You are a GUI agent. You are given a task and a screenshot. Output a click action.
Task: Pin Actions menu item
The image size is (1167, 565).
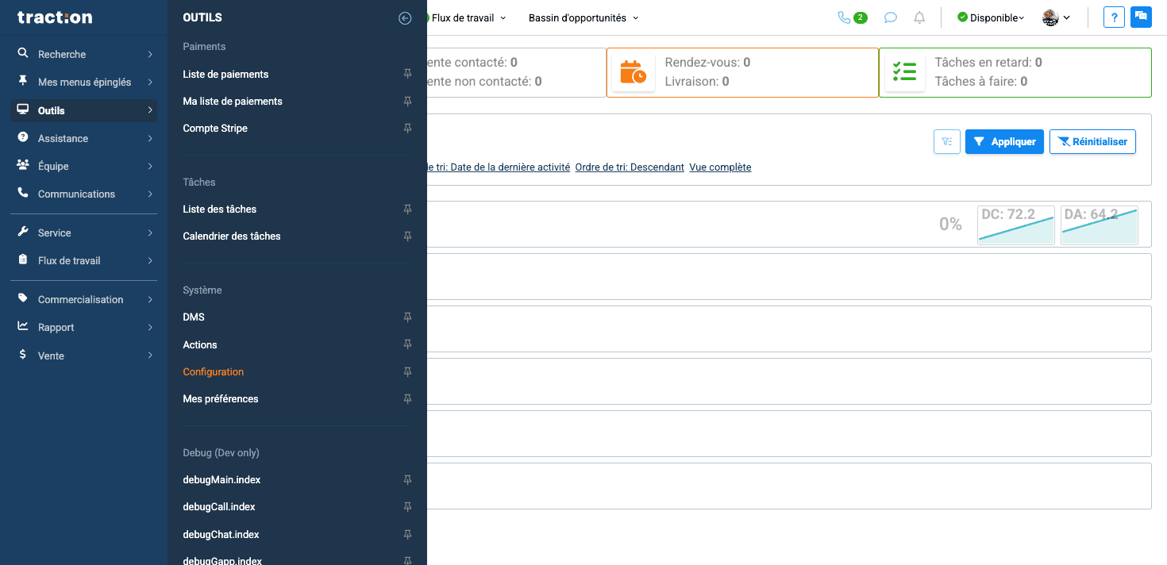pos(407,344)
